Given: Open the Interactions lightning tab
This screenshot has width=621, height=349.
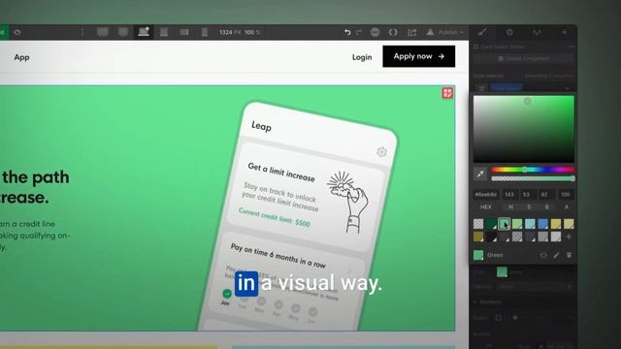Looking at the screenshot, I should tap(565, 32).
